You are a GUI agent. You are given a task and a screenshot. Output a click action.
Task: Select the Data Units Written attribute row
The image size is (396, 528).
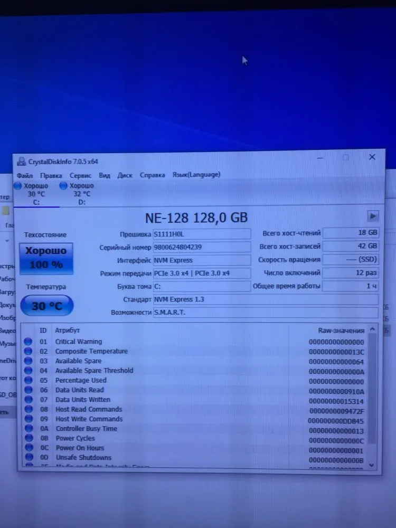point(195,400)
